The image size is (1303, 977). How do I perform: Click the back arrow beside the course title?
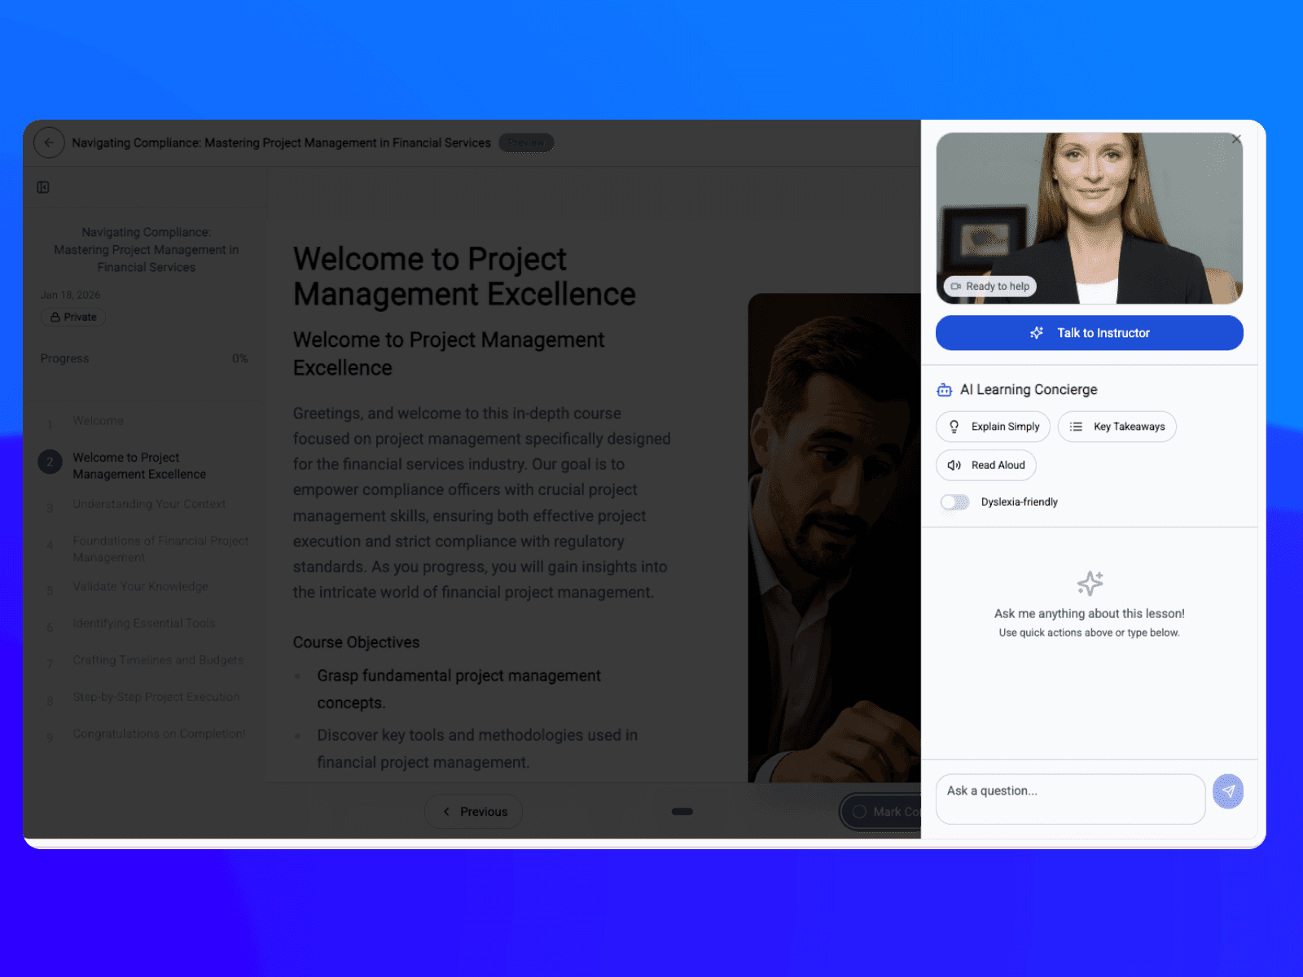point(49,142)
